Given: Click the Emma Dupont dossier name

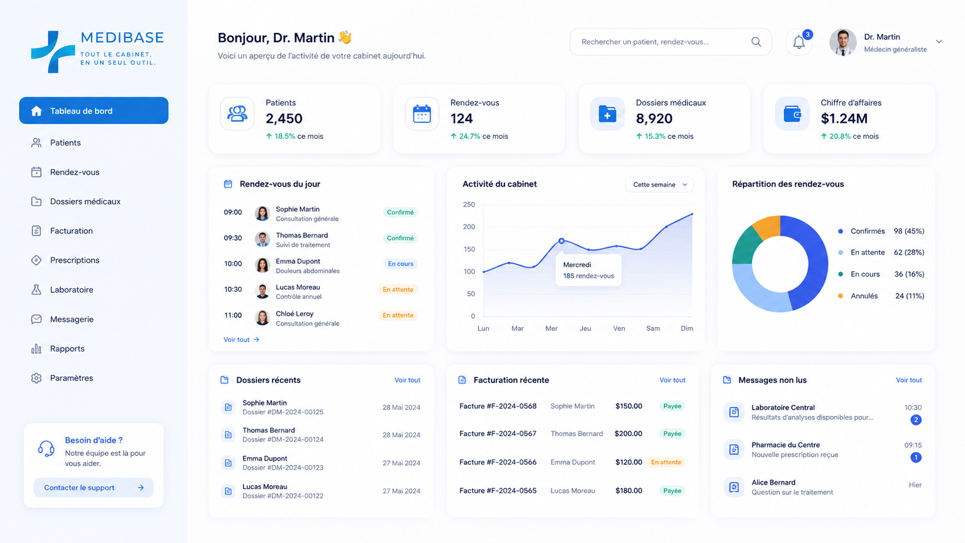Looking at the screenshot, I should pyautogui.click(x=265, y=459).
